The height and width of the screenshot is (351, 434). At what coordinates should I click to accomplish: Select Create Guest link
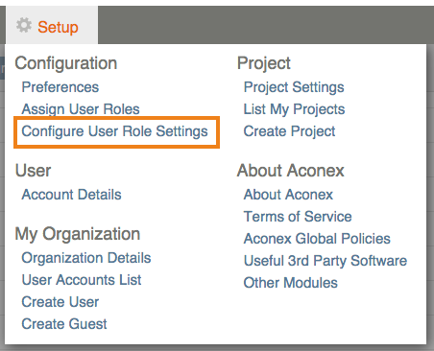pyautogui.click(x=64, y=324)
